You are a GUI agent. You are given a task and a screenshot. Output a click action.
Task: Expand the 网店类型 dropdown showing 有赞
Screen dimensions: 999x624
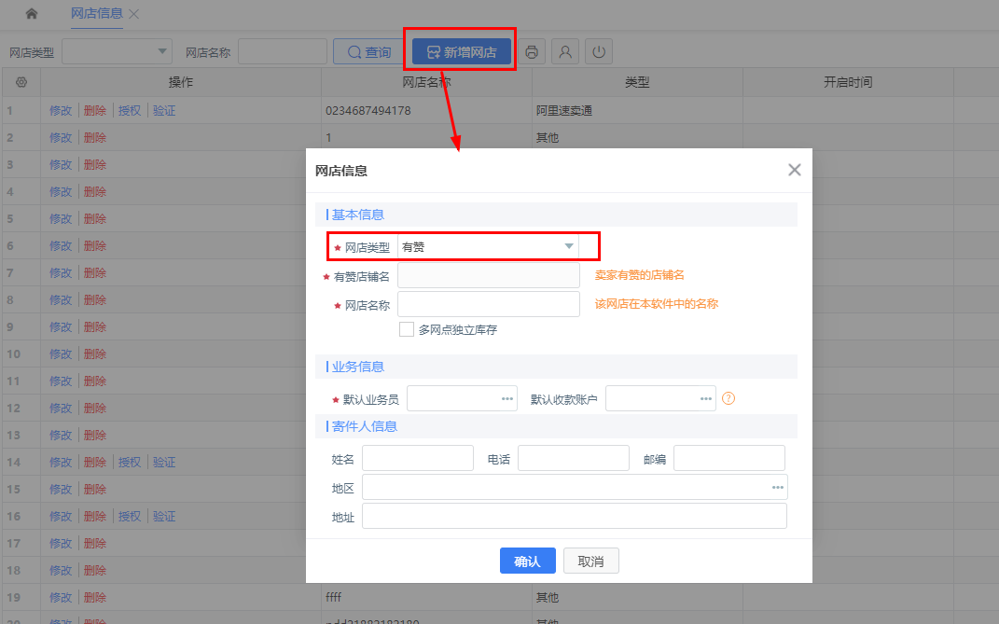click(488, 246)
